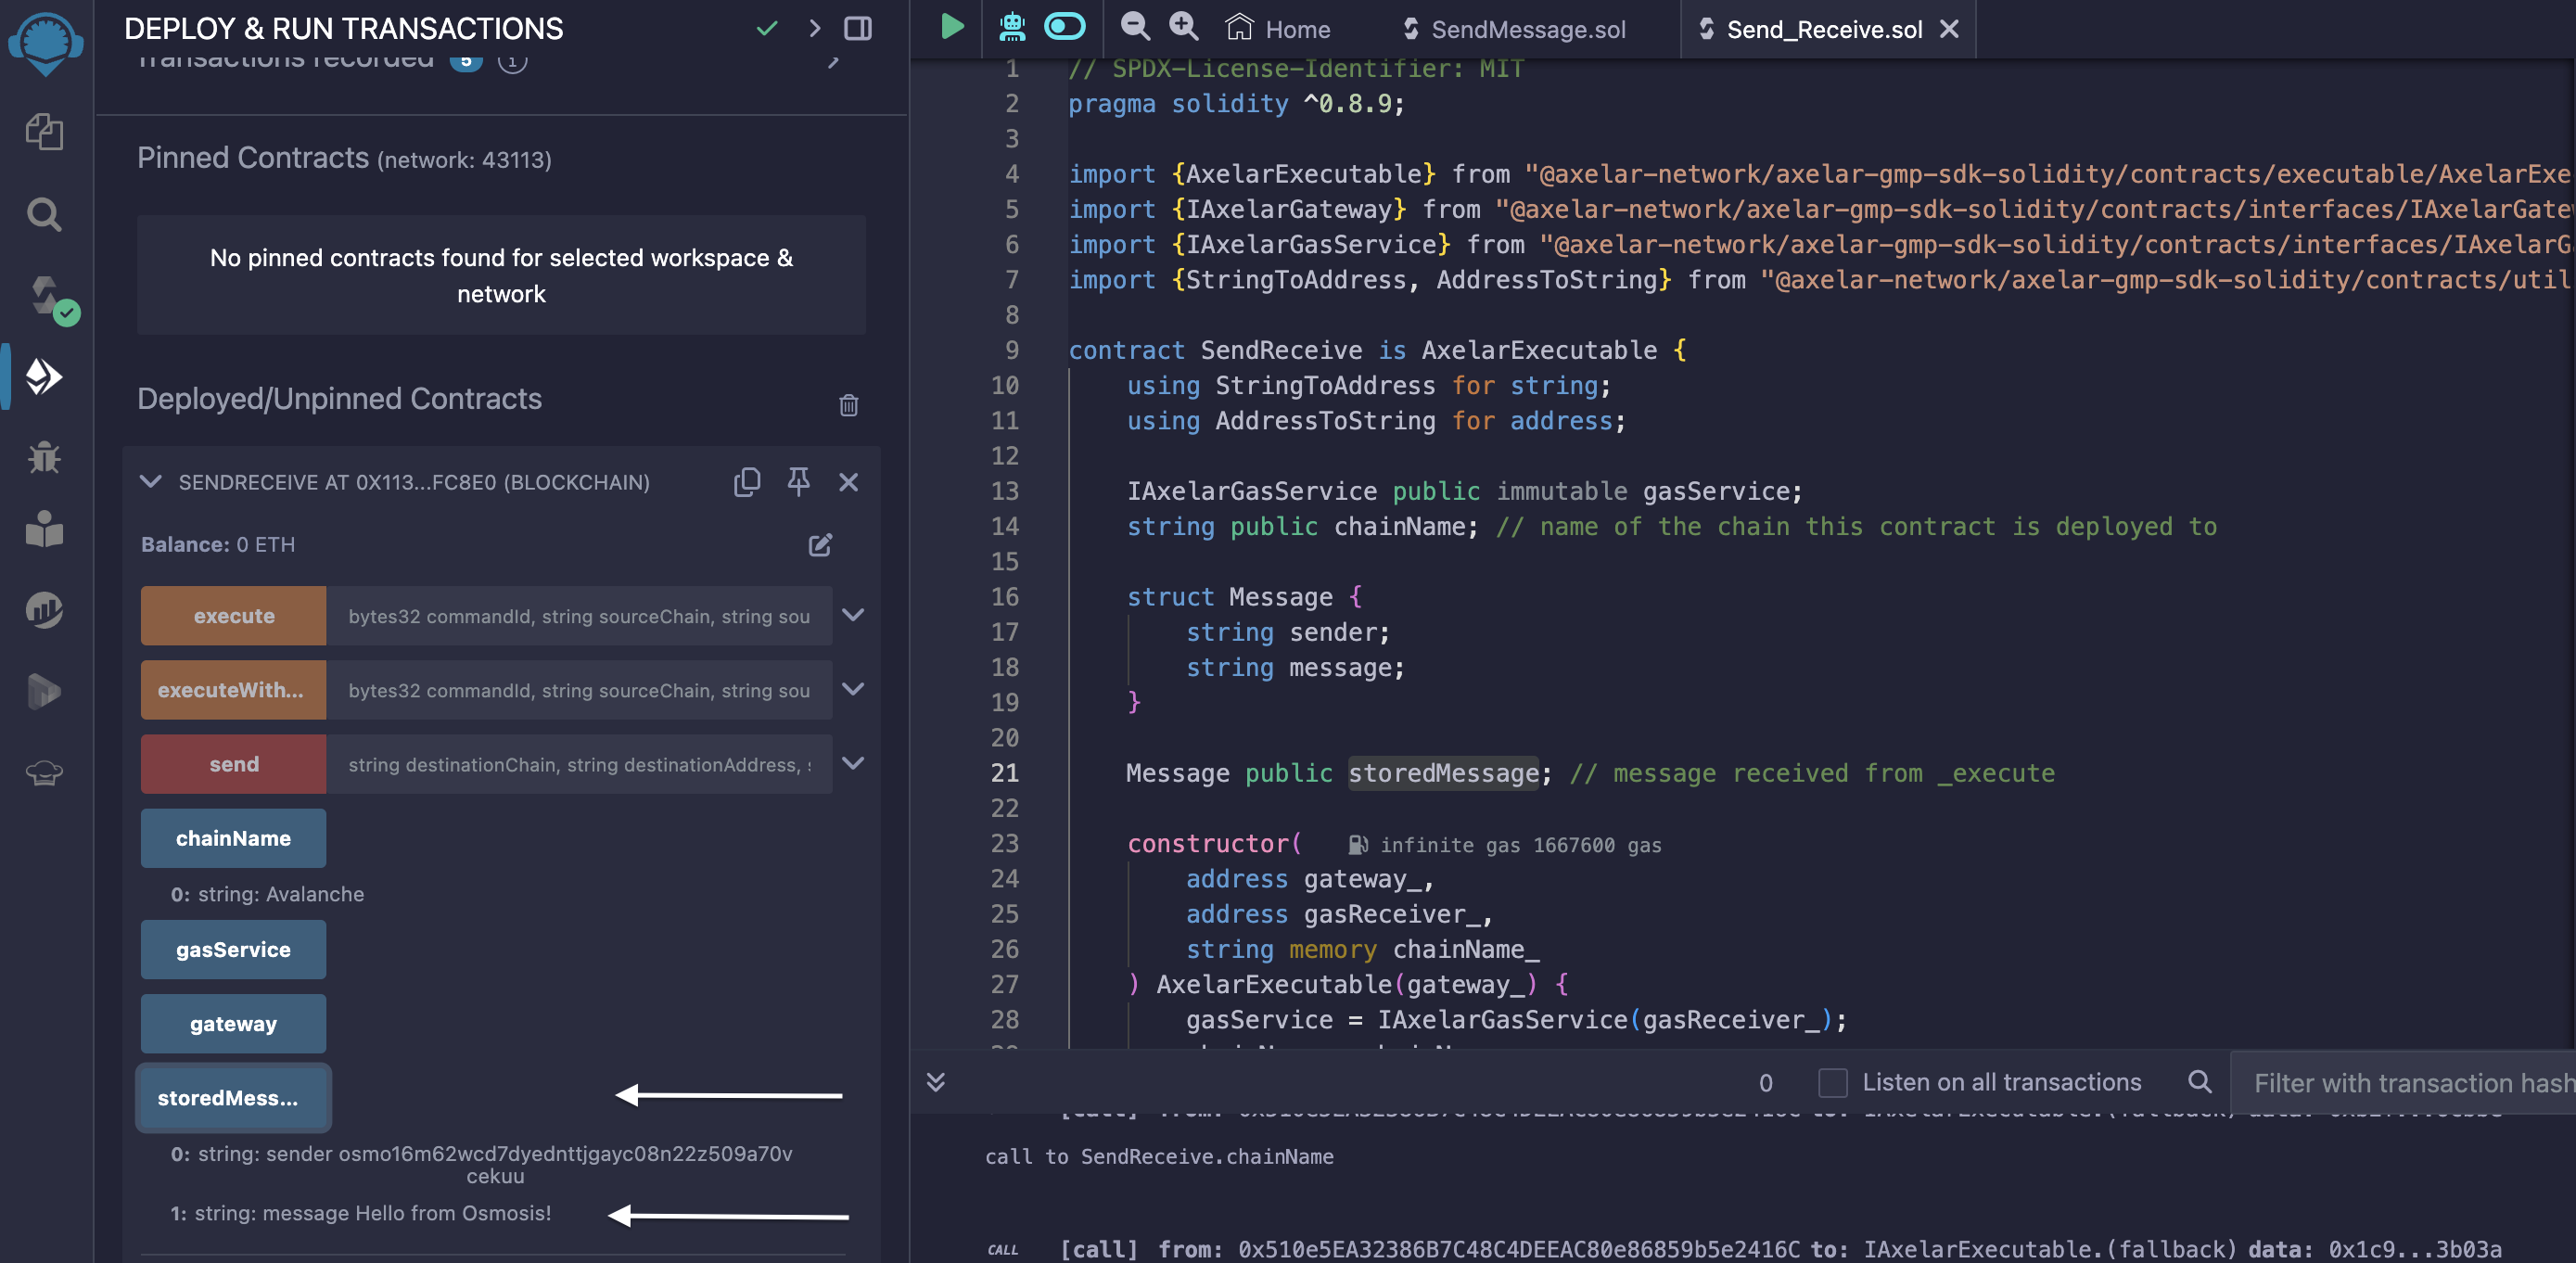Toggle the AI copilot switch in toolbar
Image resolution: width=2576 pixels, height=1263 pixels.
tap(1064, 27)
